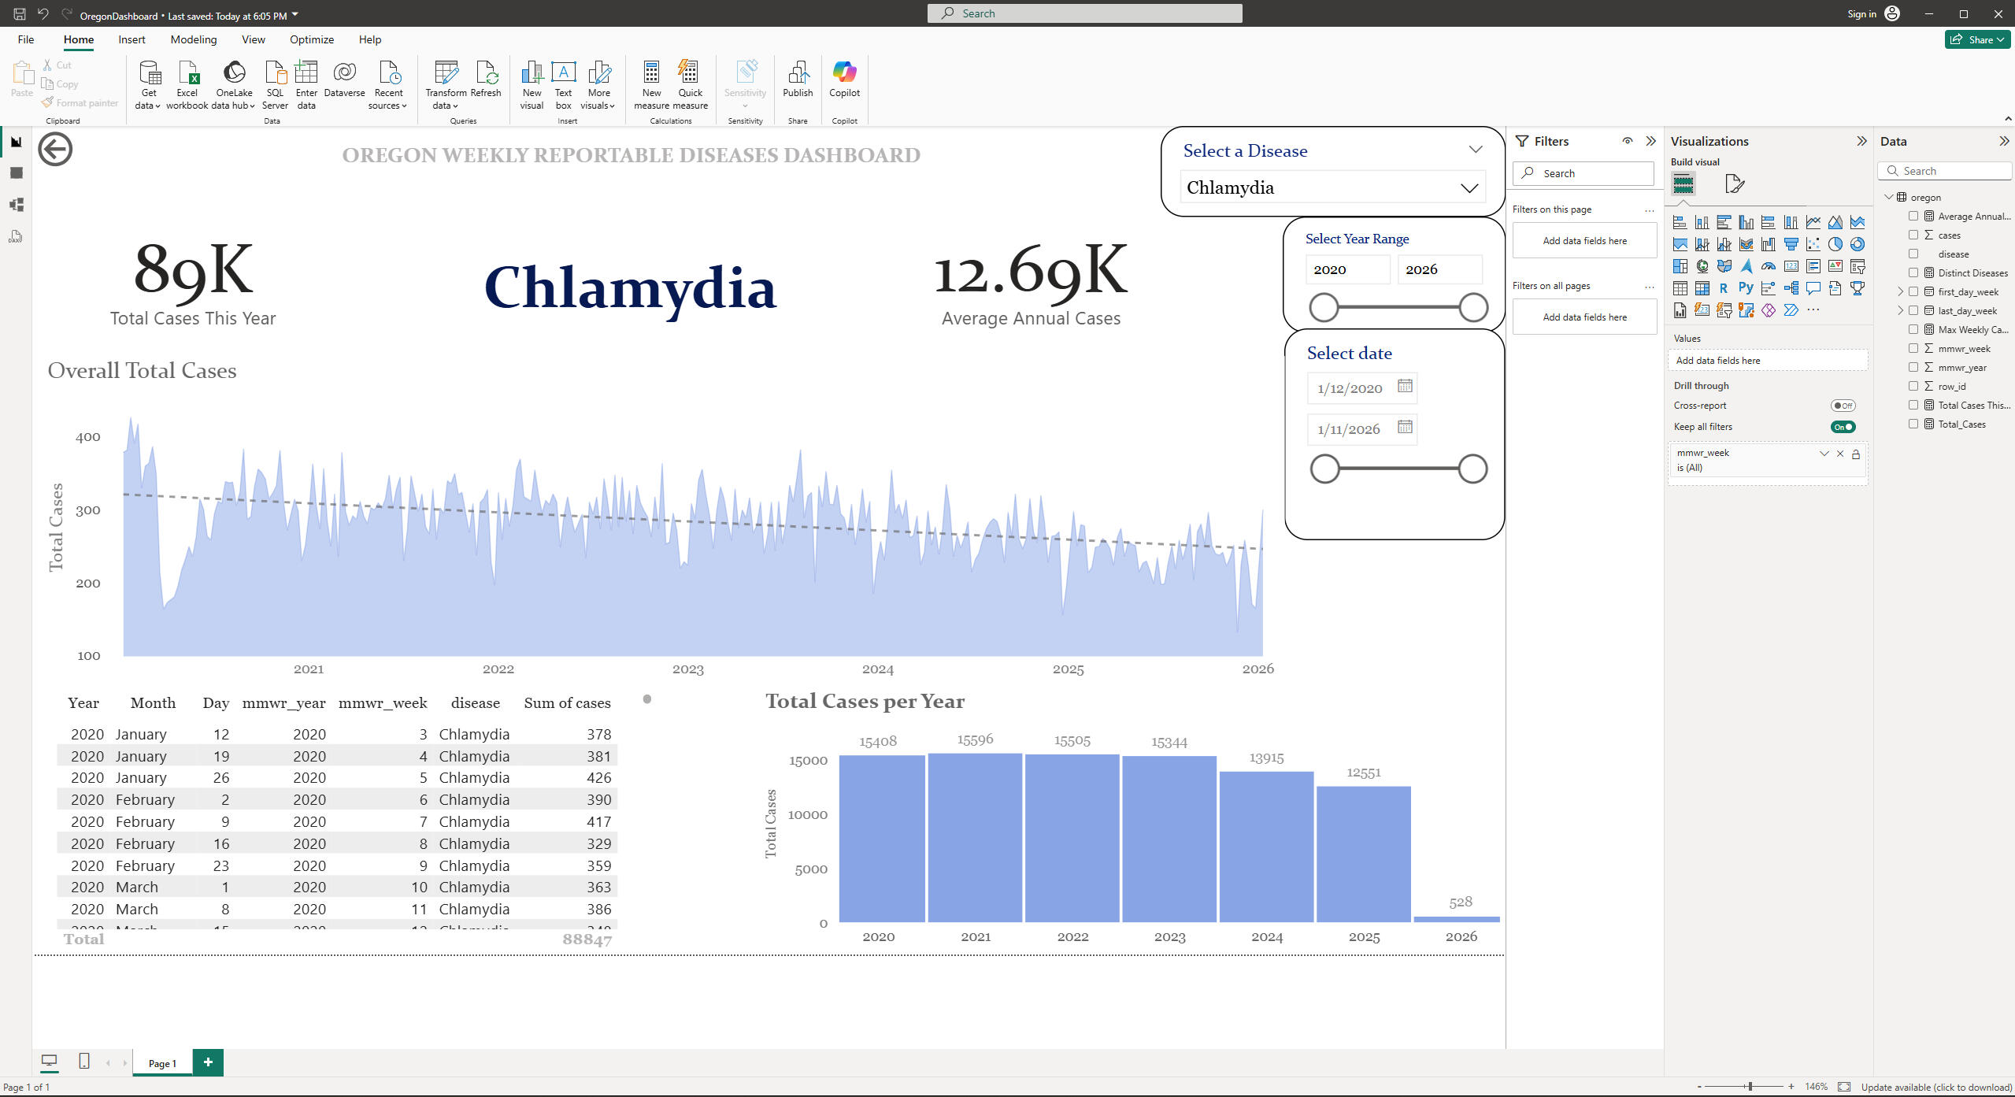Click the Share button
The image size is (2015, 1097).
(x=1977, y=39)
